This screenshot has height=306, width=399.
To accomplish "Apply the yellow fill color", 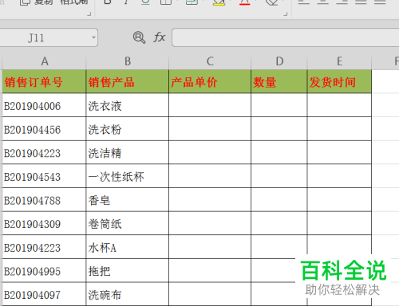I will (x=219, y=2).
